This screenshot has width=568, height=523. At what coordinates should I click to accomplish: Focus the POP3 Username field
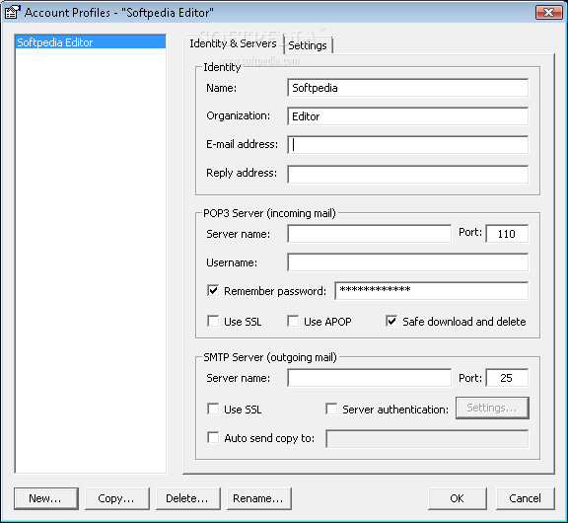[407, 262]
